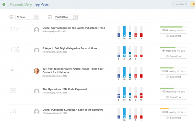195x122 pixels.
Task: Click the date text 23 days ago | Jan 07, 2015
Action: 55,76
